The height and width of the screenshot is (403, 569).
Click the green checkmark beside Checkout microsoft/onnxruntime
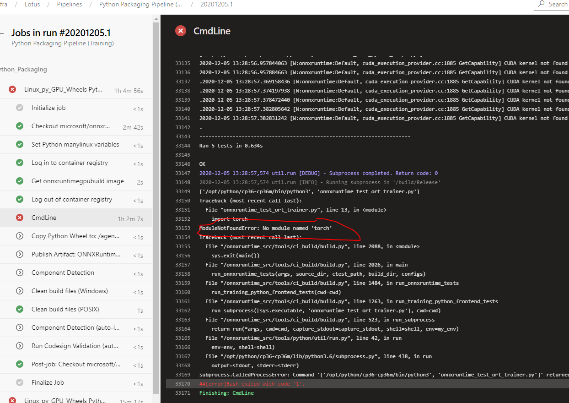coord(19,126)
